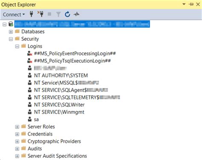The height and width of the screenshot is (160, 202).
Task: Select NT Service\MSSQL$ login
Action: point(66,83)
